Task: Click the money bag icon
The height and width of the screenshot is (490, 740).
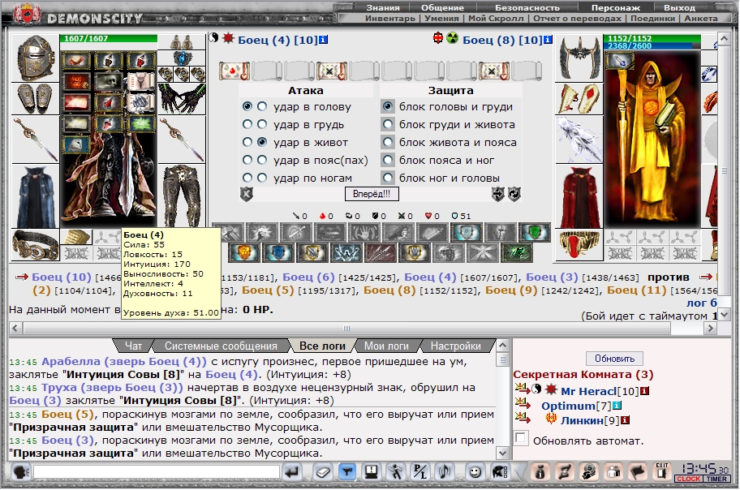Action: (540, 471)
